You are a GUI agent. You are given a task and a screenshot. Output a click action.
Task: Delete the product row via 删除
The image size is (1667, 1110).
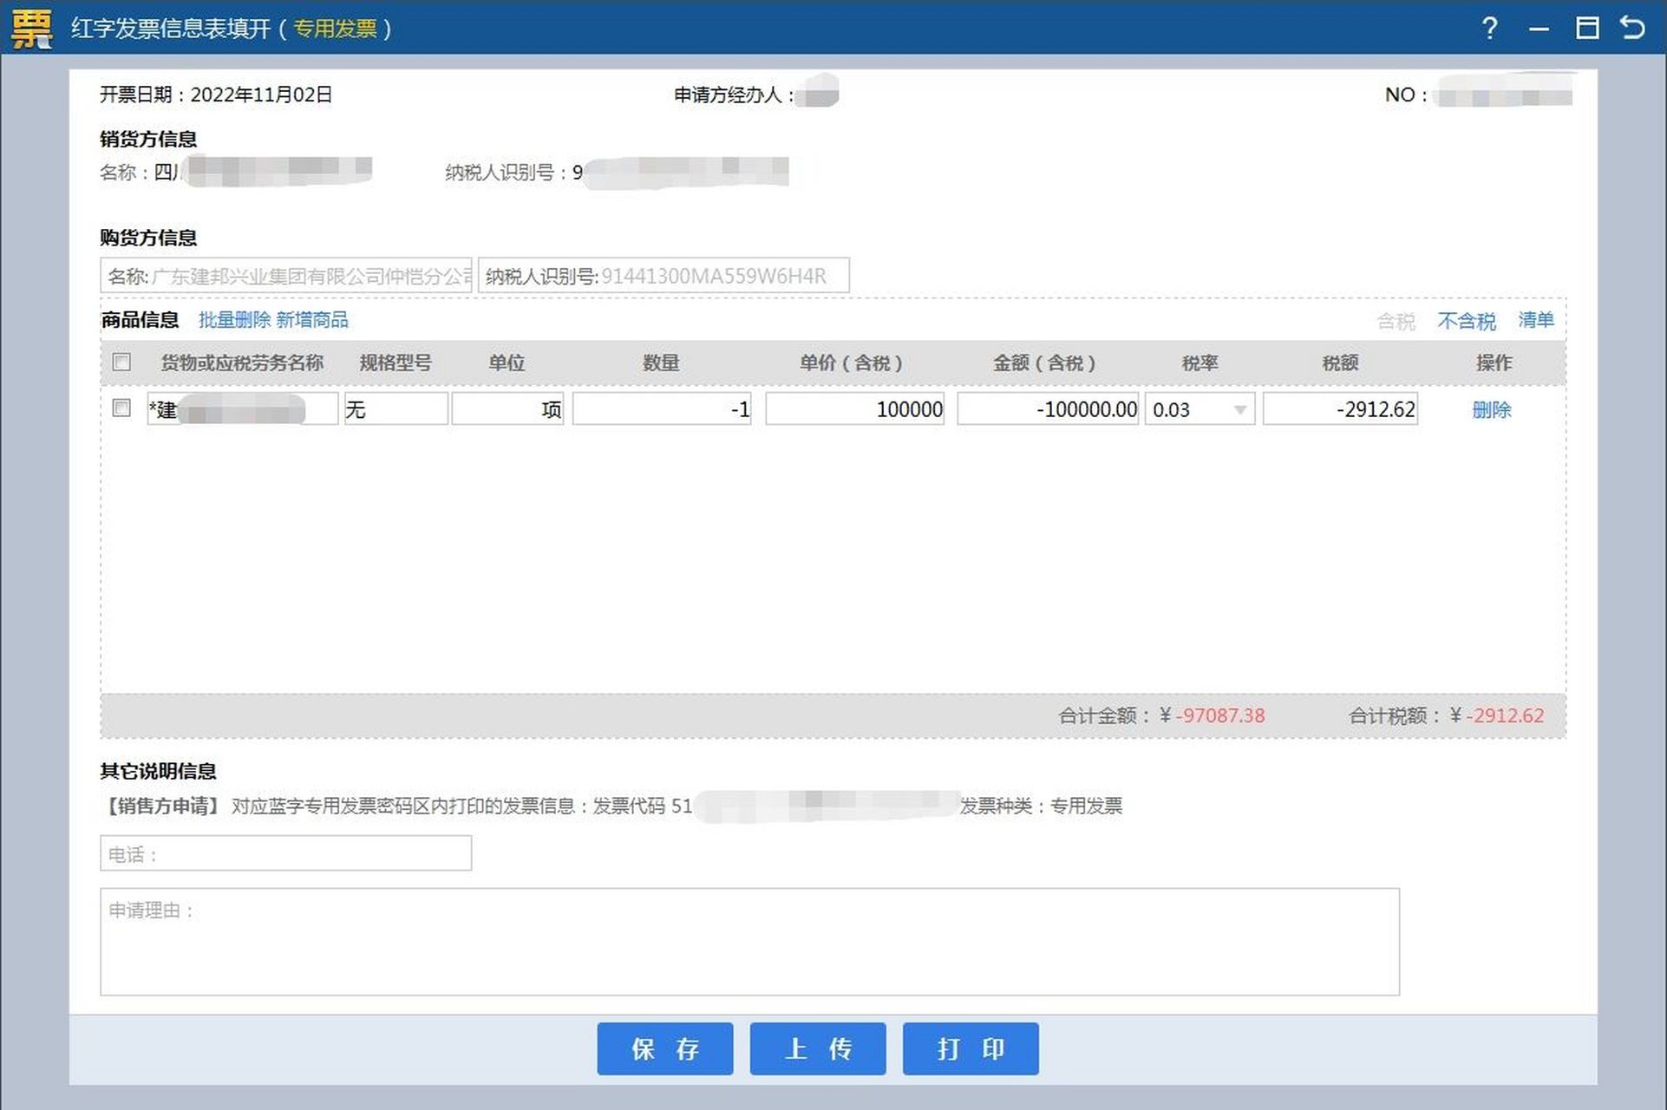point(1492,409)
